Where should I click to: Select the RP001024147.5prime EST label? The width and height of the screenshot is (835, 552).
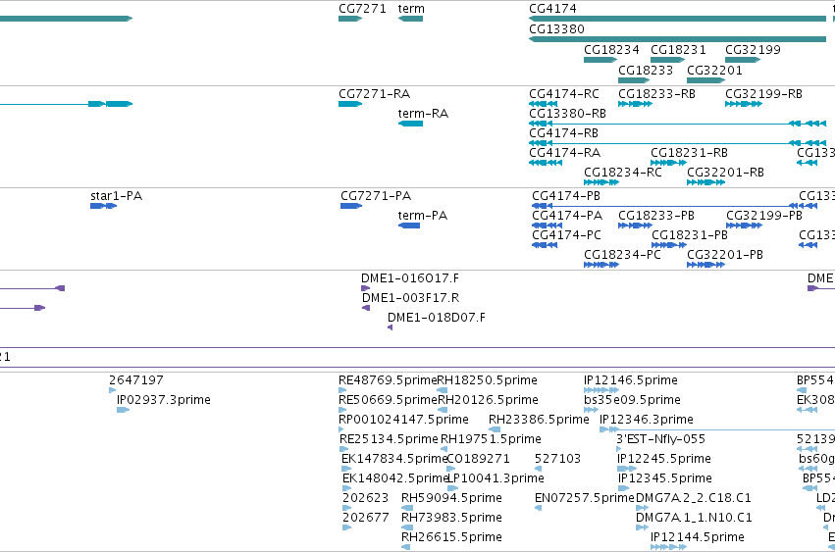point(403,421)
